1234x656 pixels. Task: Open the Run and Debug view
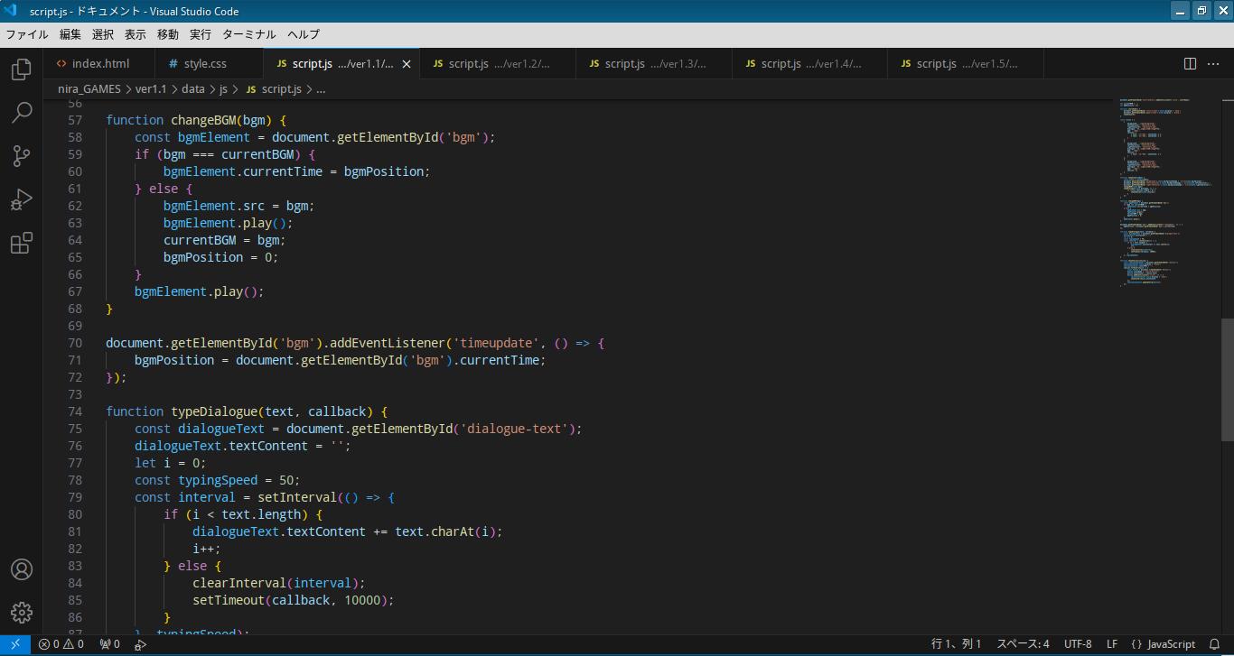(x=22, y=199)
